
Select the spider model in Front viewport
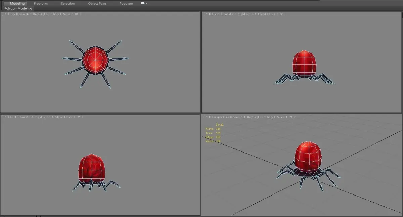click(x=304, y=66)
